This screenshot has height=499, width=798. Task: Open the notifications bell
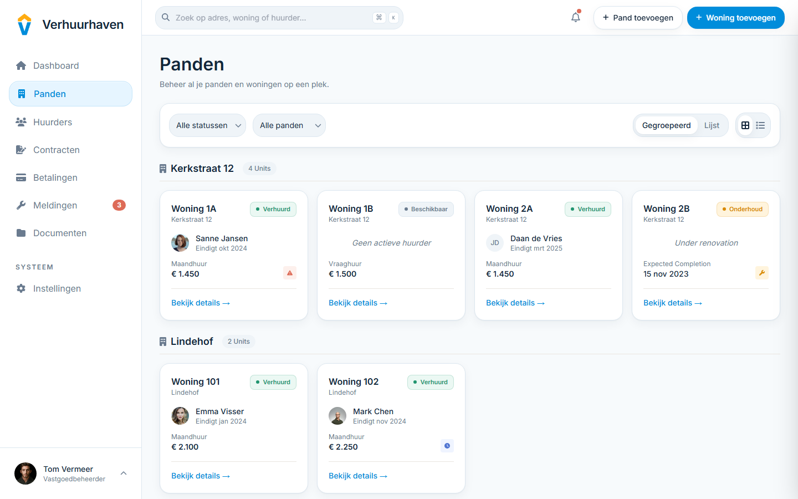click(x=576, y=17)
